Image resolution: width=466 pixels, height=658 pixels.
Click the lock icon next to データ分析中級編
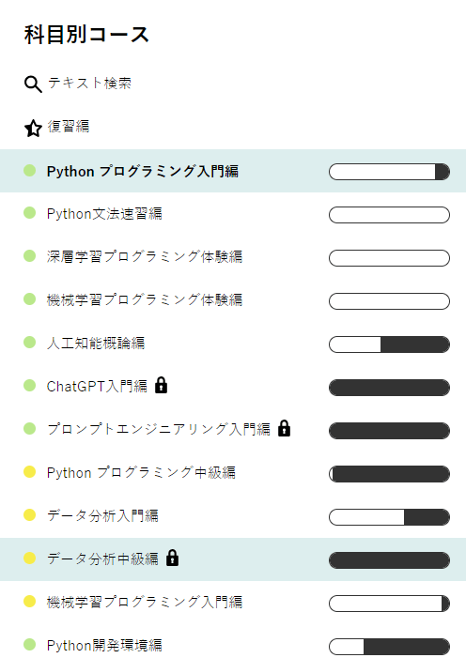(172, 559)
